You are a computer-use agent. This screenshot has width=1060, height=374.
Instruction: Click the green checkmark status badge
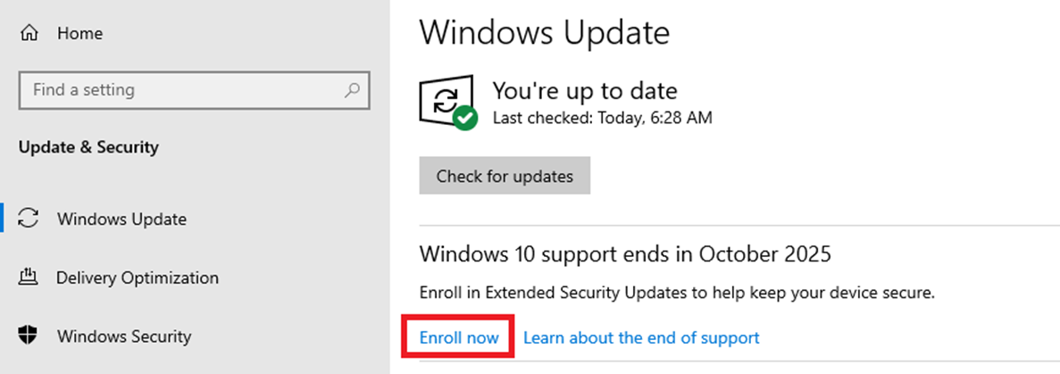click(x=465, y=118)
